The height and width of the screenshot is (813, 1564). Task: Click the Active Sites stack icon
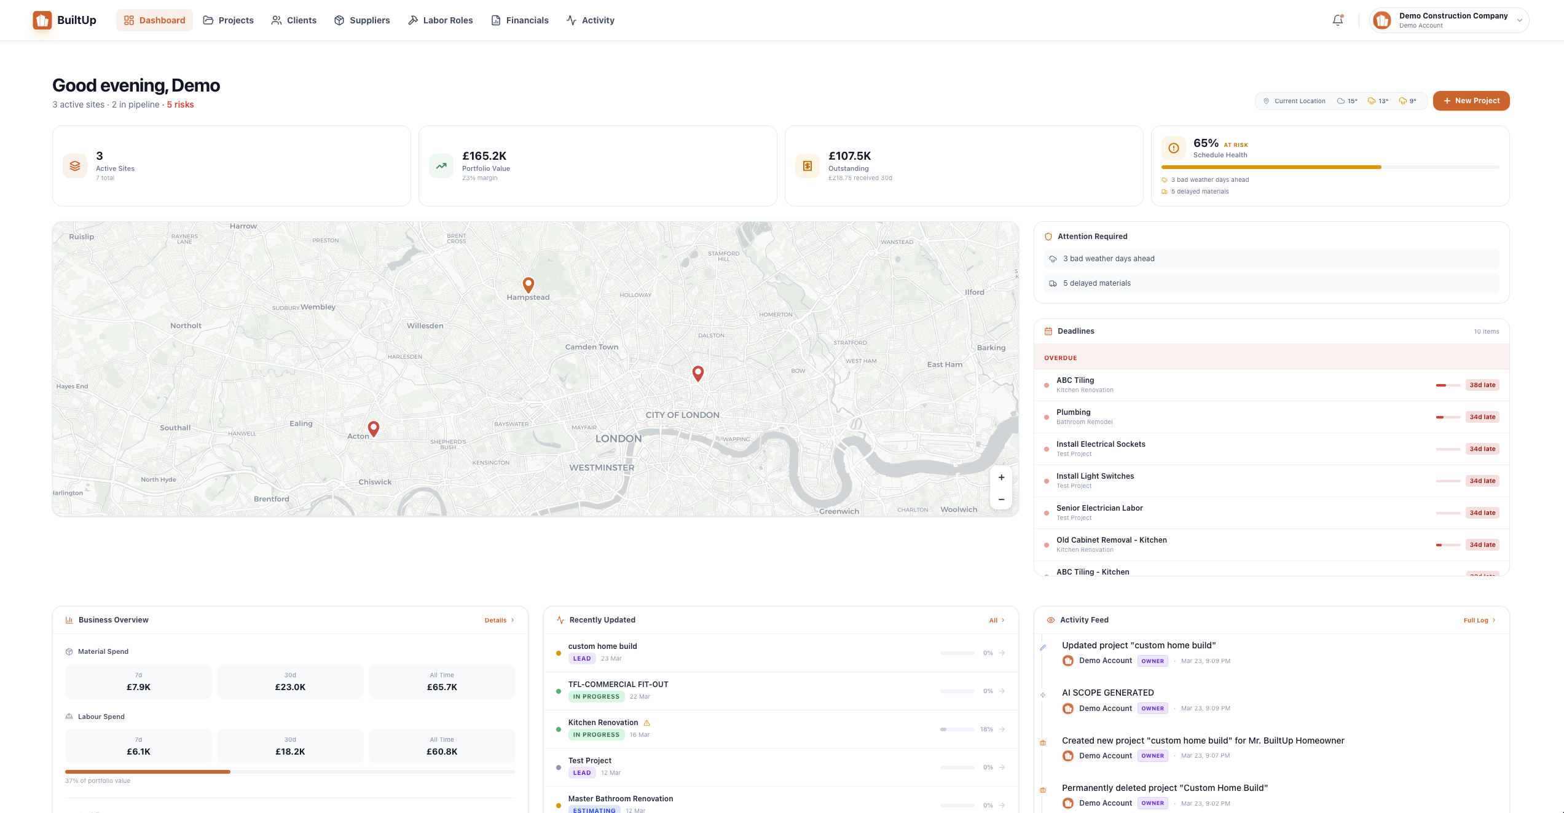point(75,166)
